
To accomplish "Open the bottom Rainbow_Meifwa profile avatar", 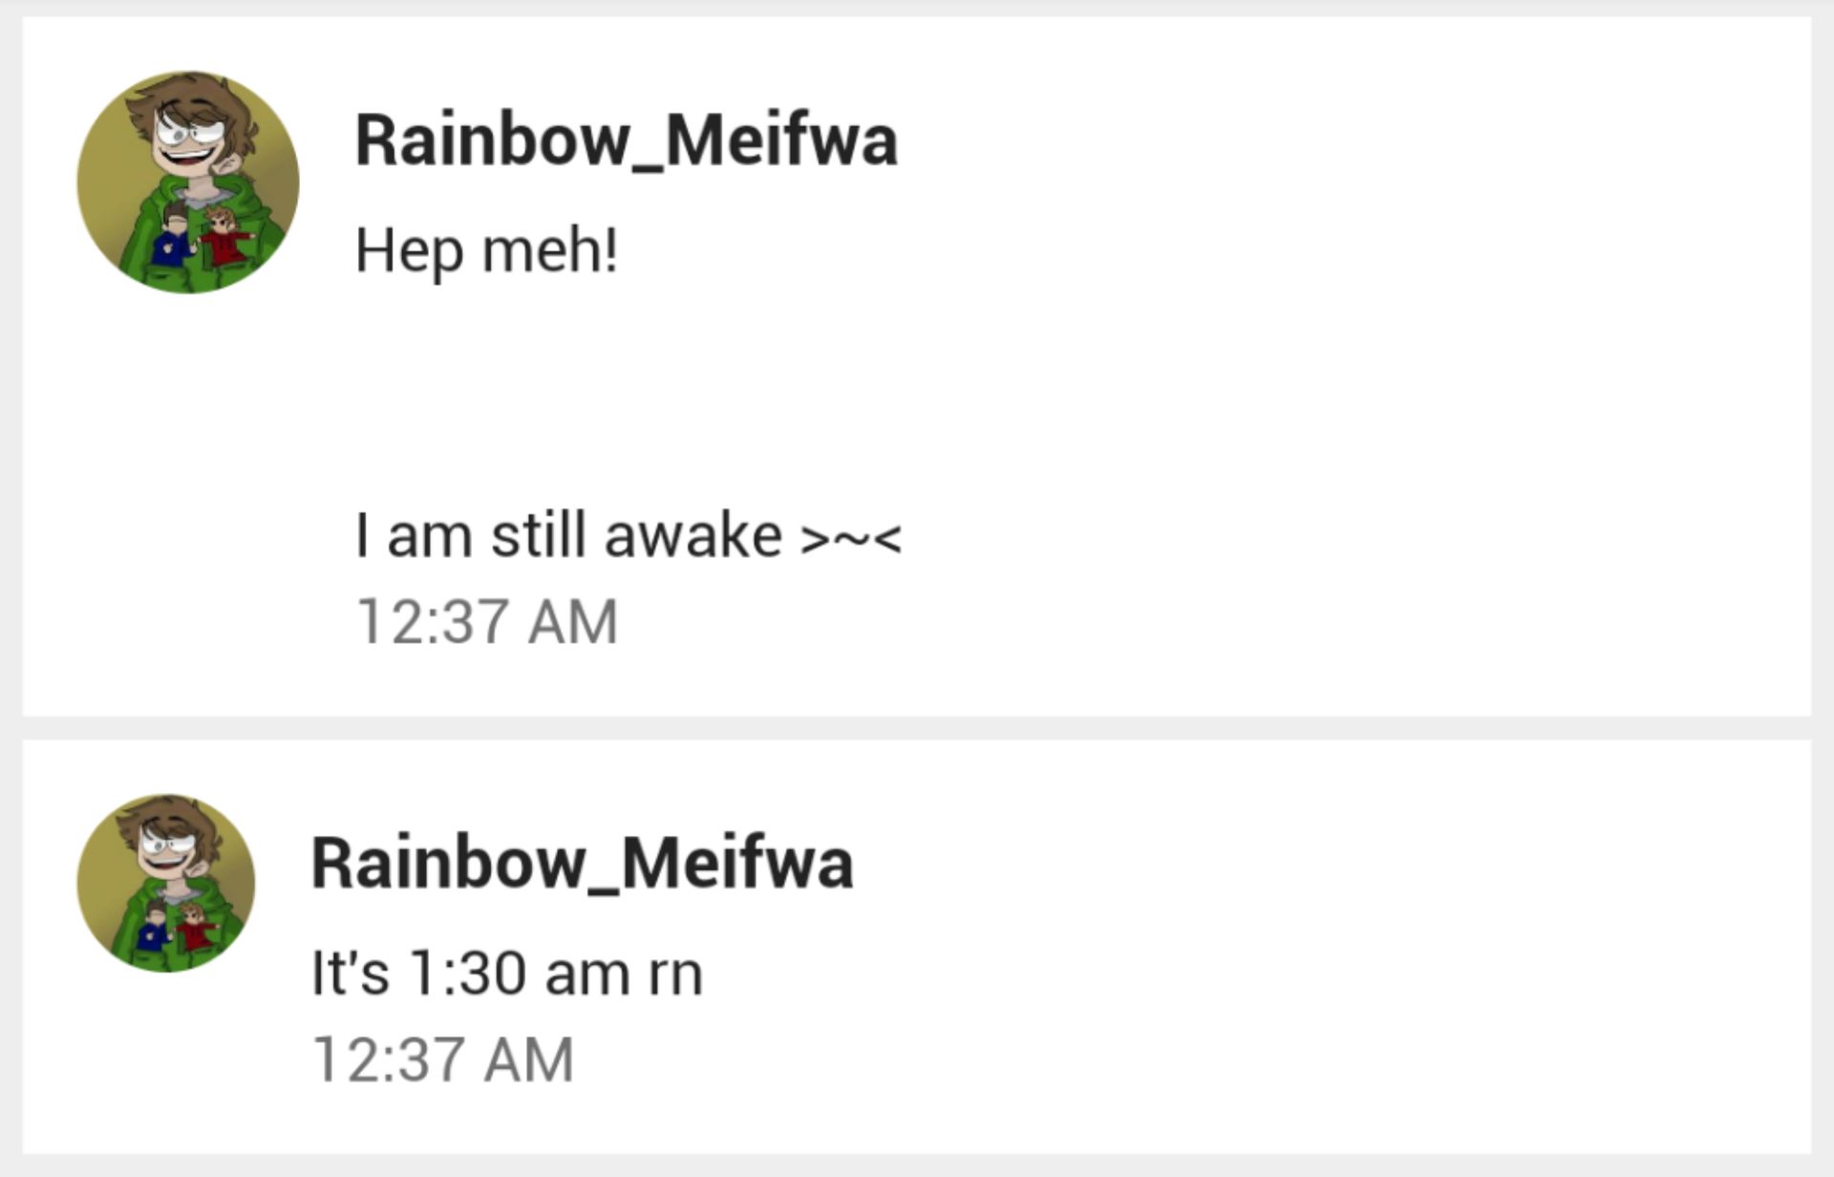I will [166, 883].
